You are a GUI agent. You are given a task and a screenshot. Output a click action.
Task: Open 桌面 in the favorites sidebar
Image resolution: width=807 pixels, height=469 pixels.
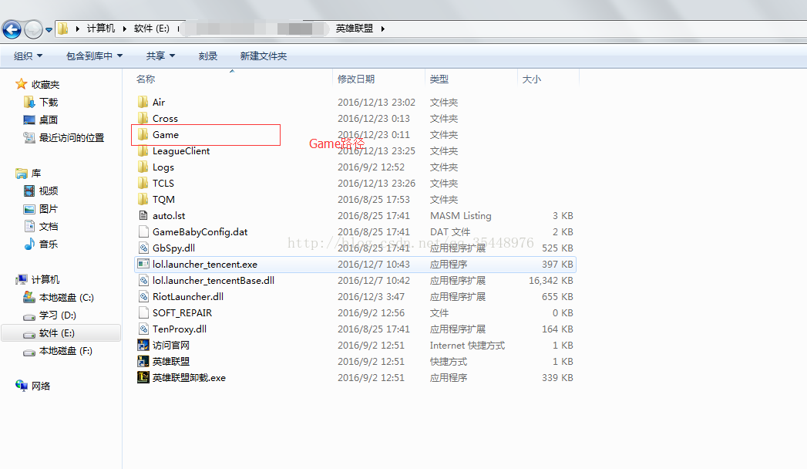(49, 120)
